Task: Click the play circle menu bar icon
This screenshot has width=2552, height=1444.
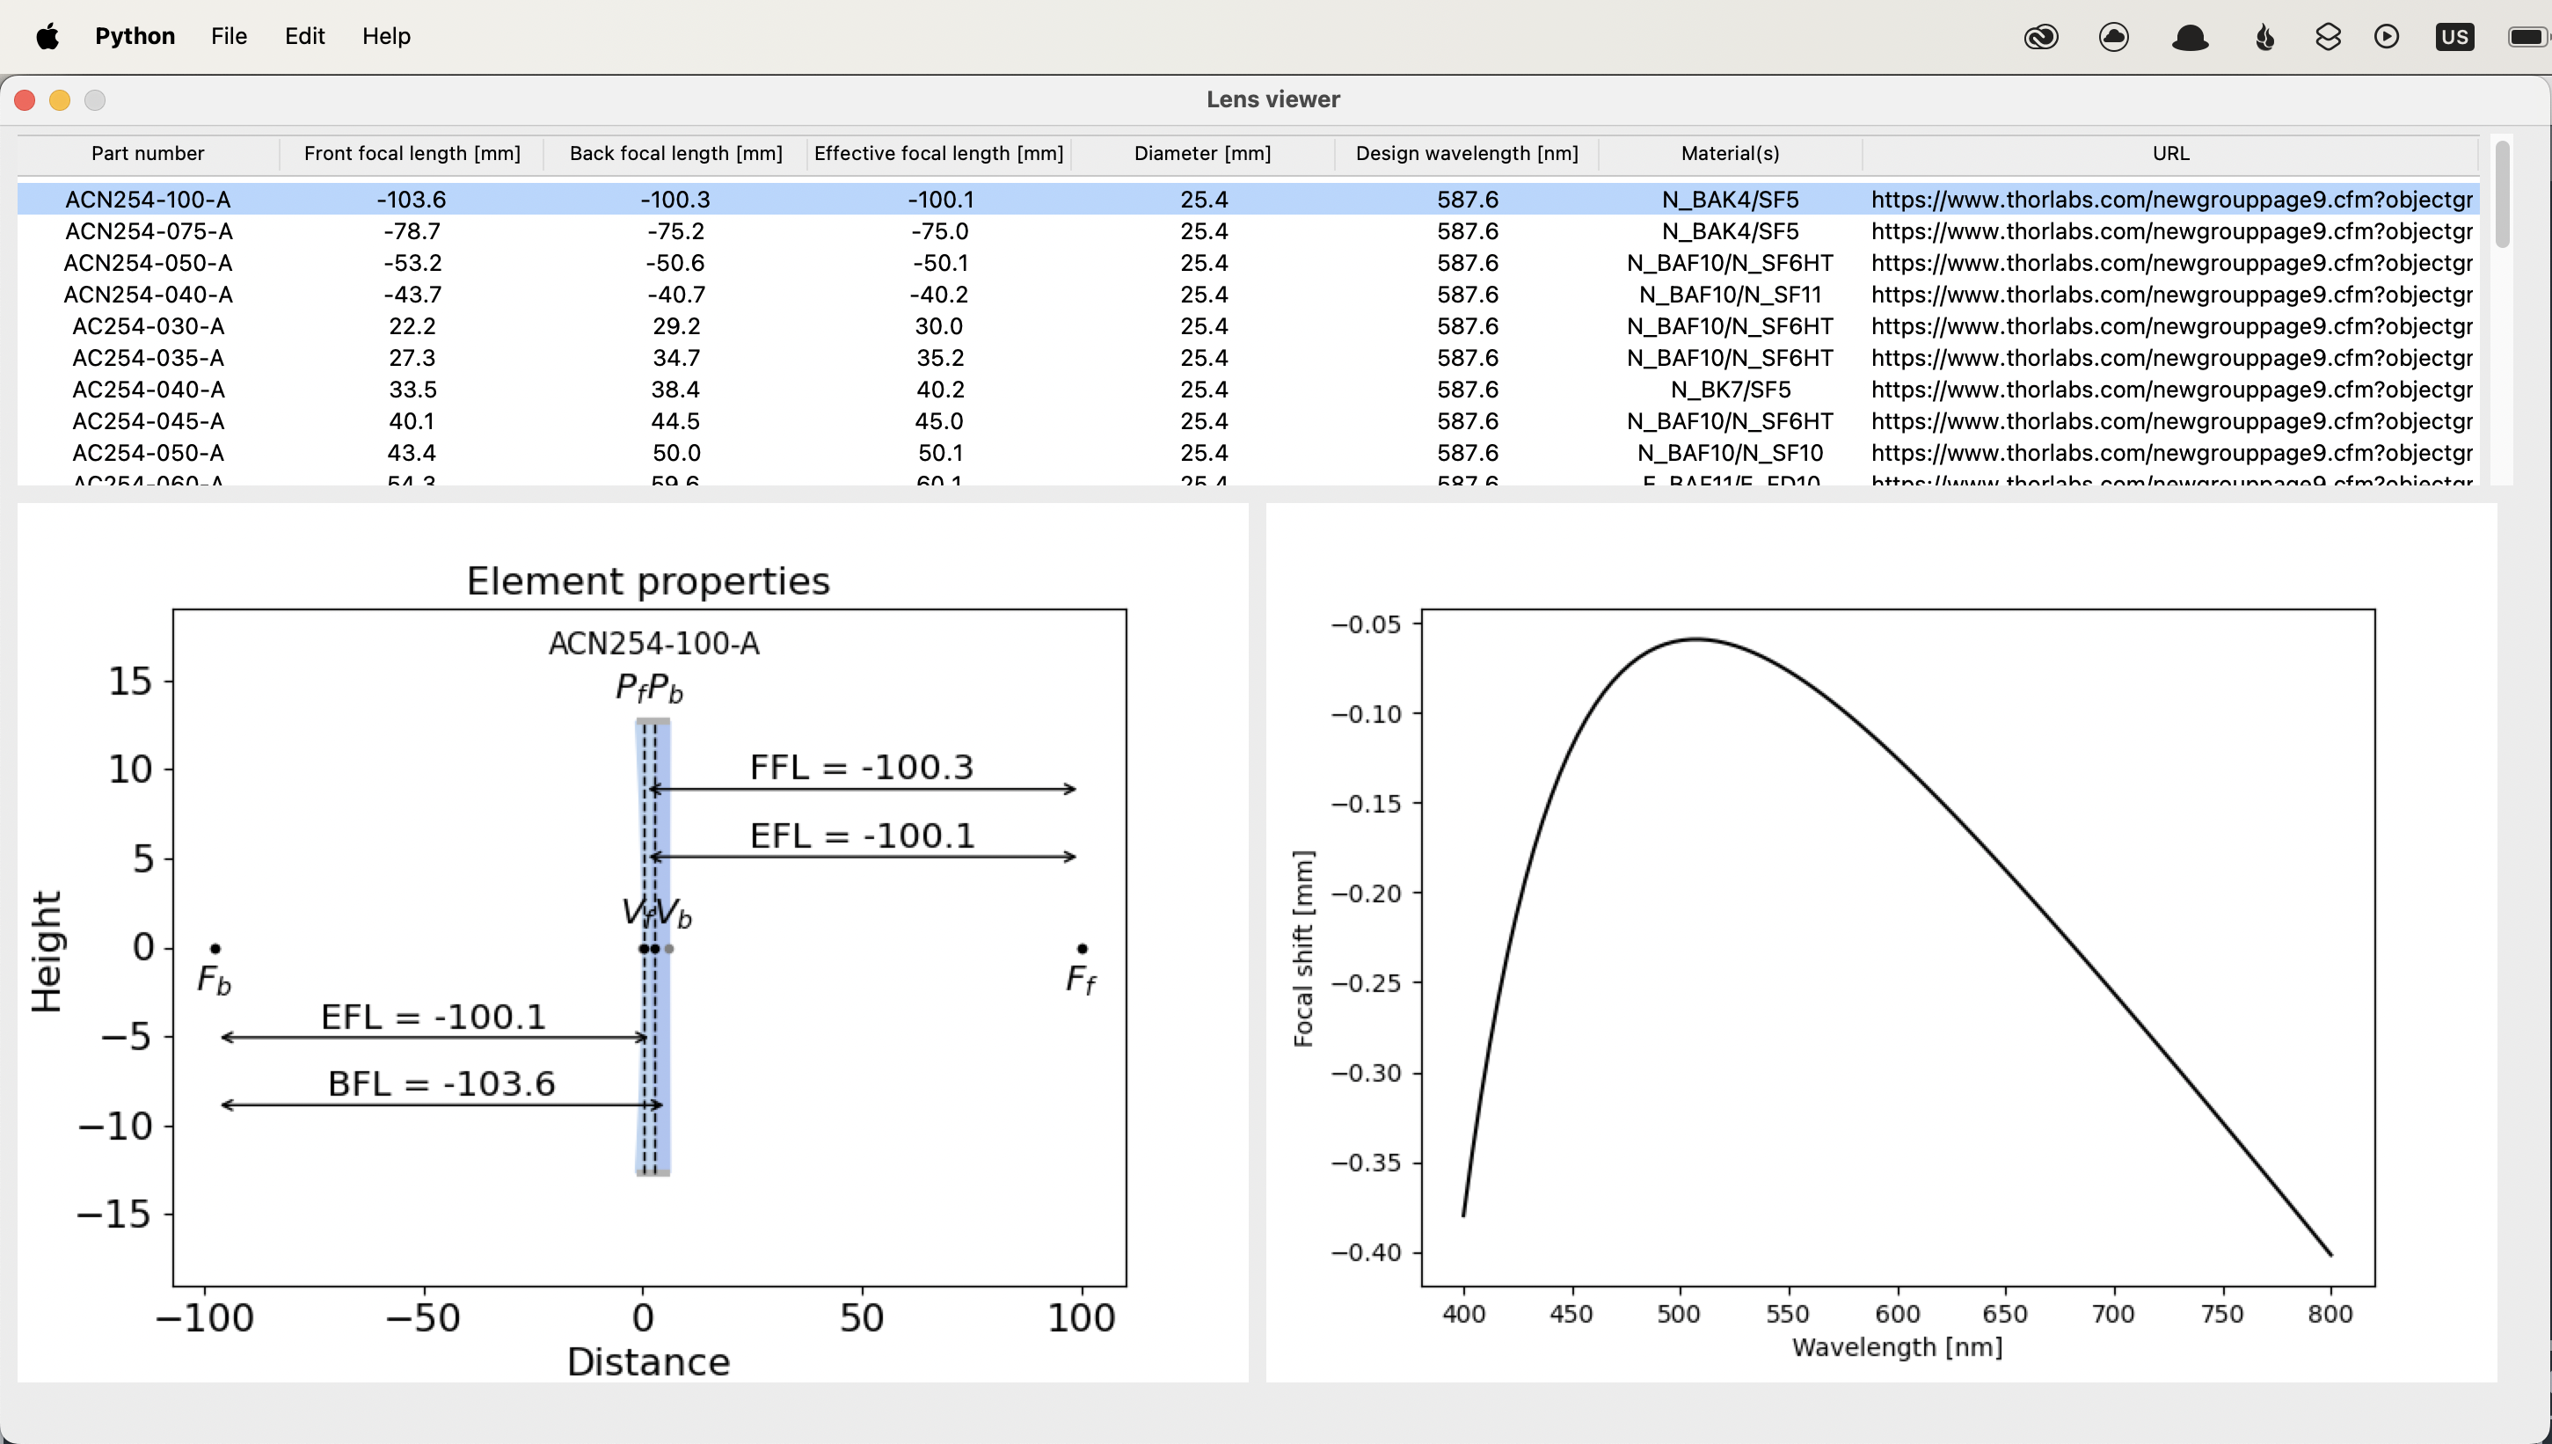Action: (x=2387, y=37)
